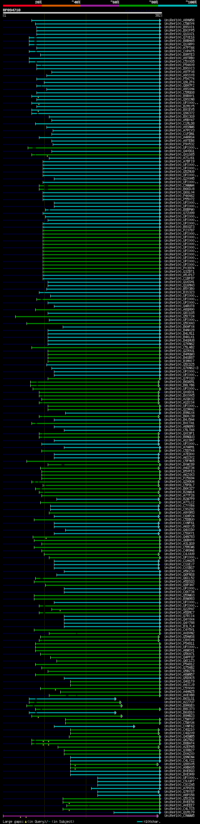Select the UniRef100_A9SSY8 label
The height and width of the screenshot is (824, 200).
pyautogui.click(x=179, y=75)
